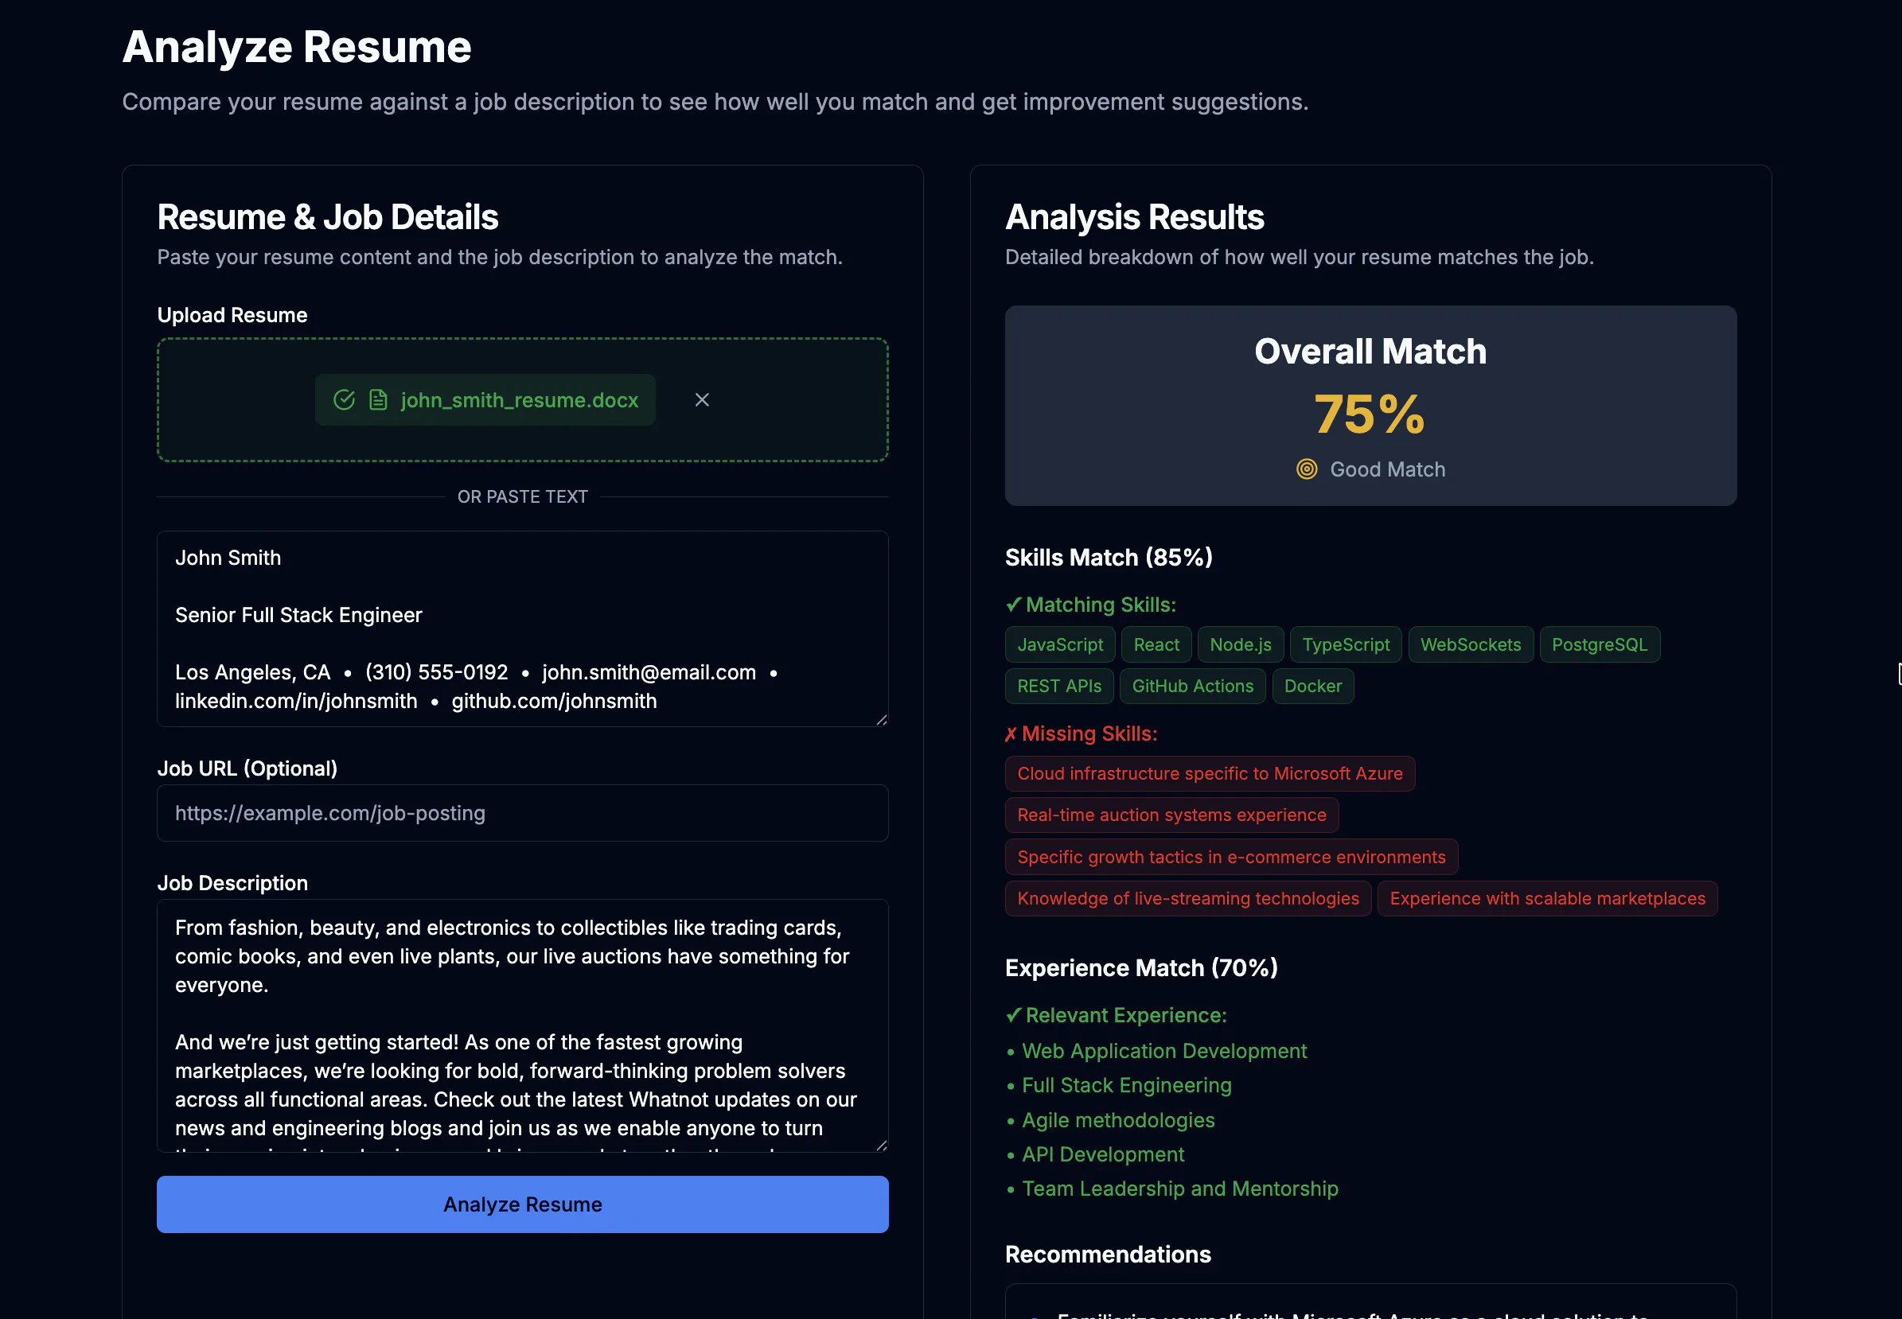Click the 75% overall match score
1902x1319 pixels.
tap(1370, 414)
